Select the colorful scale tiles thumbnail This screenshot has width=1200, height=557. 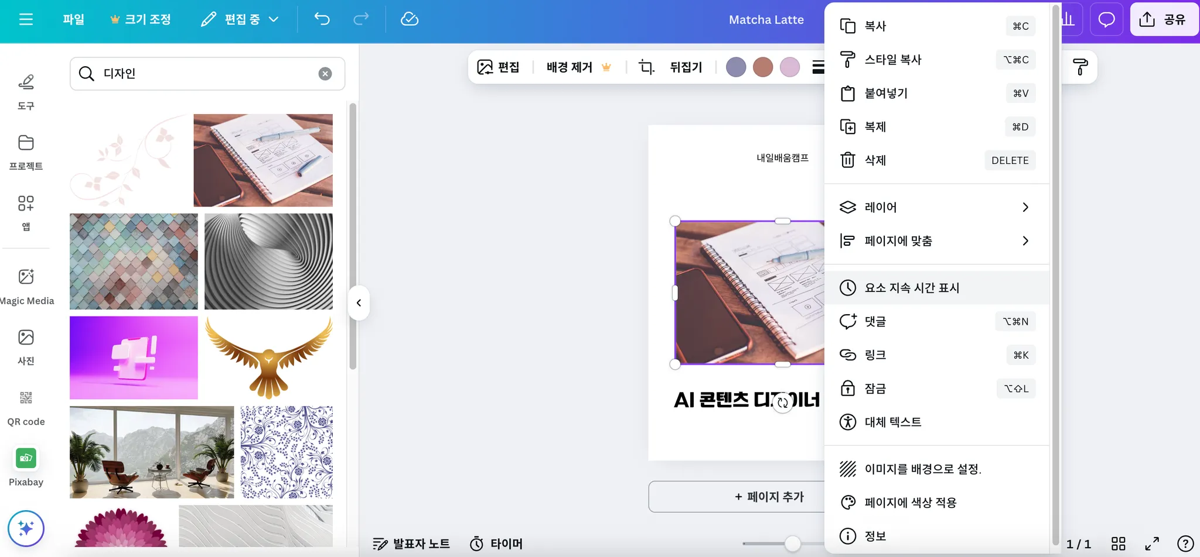[x=134, y=262]
